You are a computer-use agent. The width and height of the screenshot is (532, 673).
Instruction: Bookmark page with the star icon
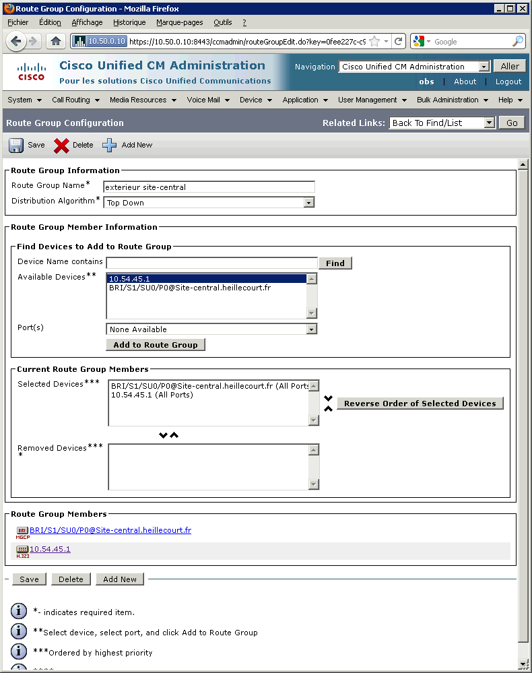tap(374, 41)
